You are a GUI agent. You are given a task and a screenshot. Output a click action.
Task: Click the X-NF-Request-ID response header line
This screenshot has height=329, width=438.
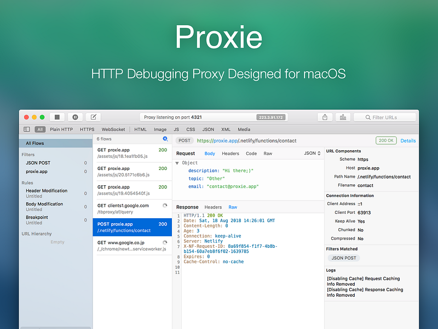230,249
